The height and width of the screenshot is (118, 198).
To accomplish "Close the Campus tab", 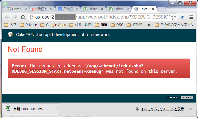I will point(26,9).
